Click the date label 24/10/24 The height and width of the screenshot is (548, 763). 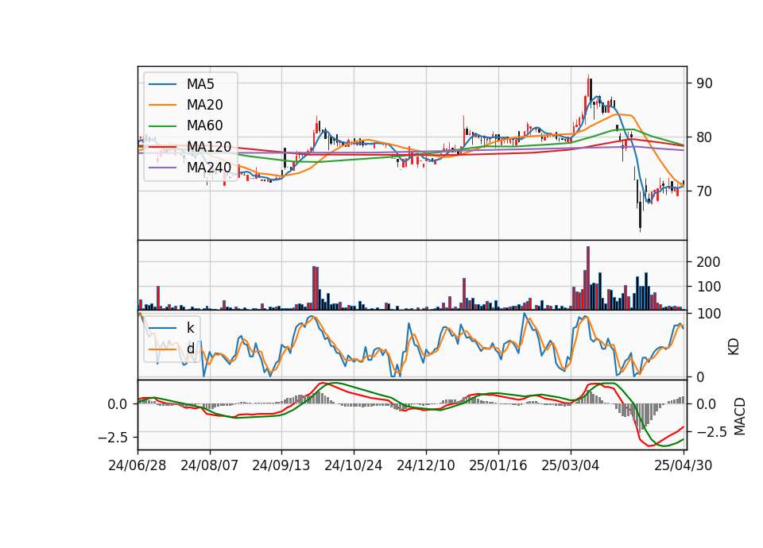coord(353,465)
